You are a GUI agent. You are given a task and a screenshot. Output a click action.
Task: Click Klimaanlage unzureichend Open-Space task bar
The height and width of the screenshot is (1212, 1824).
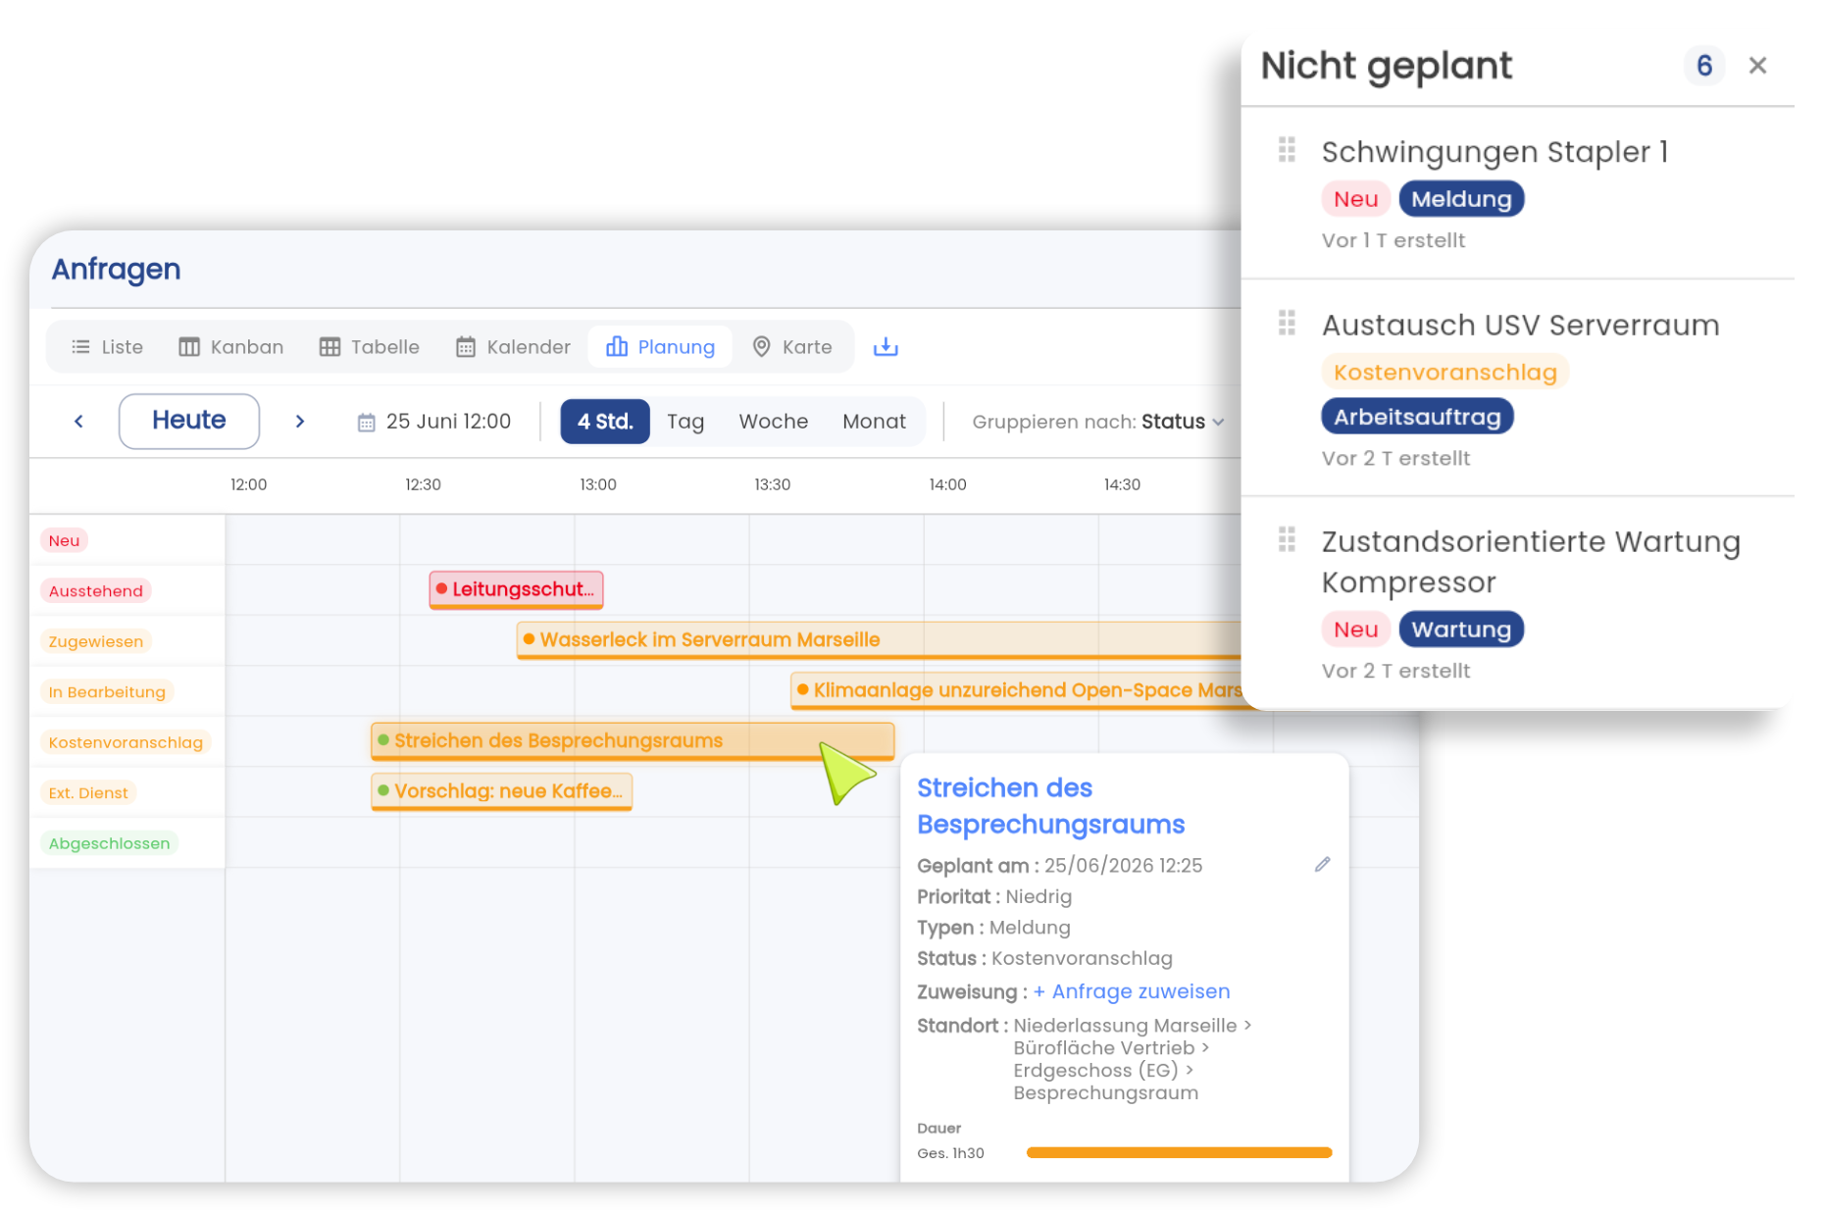pos(1016,690)
